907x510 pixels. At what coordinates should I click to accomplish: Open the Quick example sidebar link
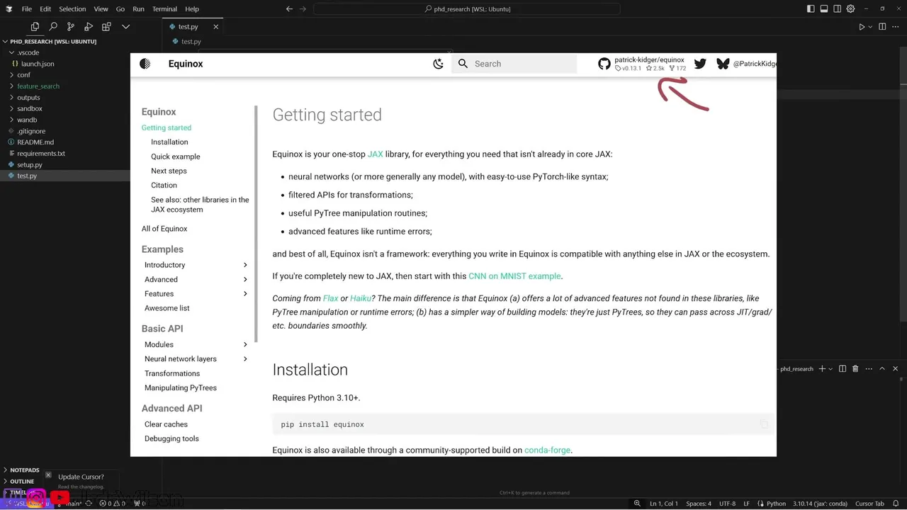point(175,157)
